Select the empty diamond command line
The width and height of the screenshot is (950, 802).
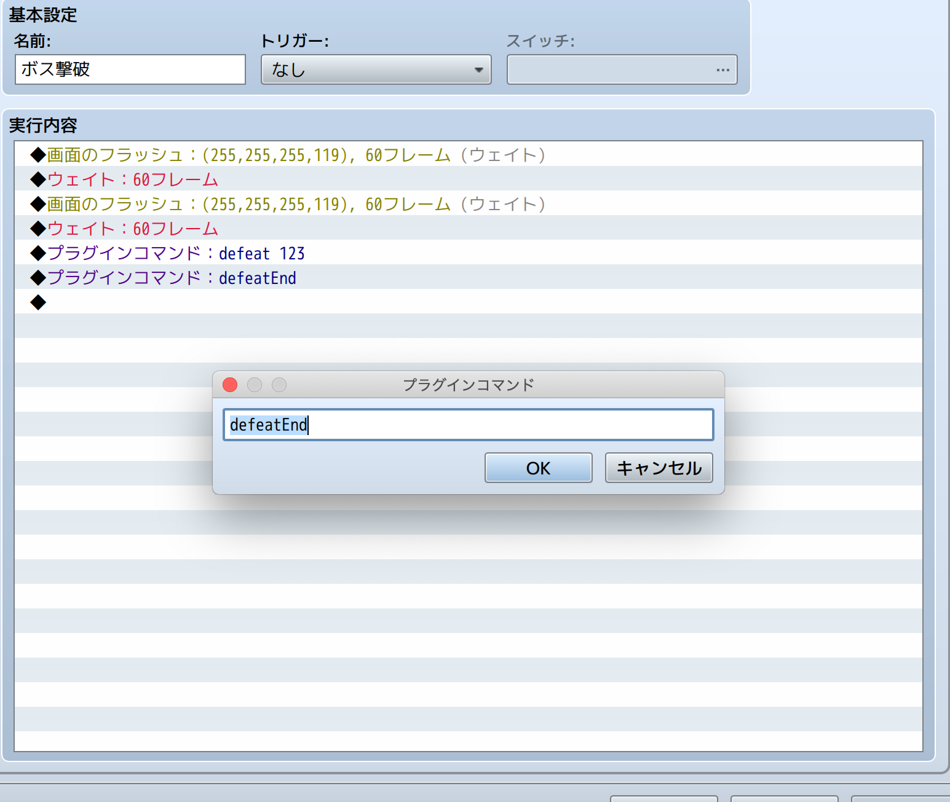(38, 302)
